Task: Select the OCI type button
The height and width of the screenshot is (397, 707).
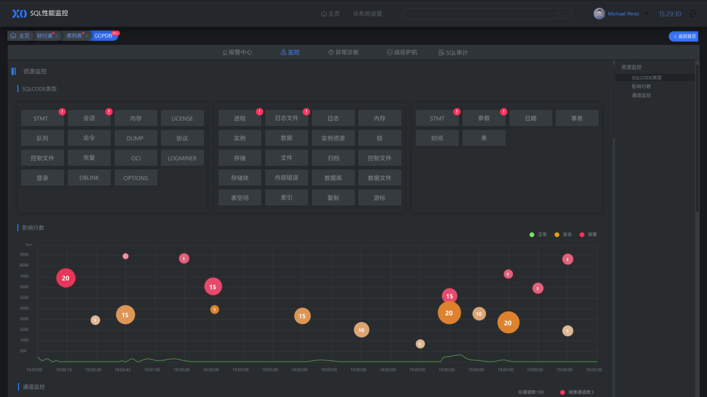Action: tap(135, 158)
